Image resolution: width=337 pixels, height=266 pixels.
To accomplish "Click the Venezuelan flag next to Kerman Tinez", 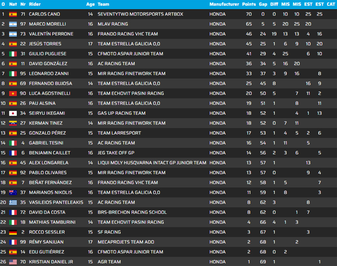I will pos(13,123).
